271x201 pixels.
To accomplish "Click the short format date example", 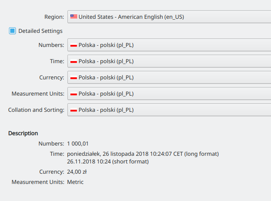I will point(108,161).
